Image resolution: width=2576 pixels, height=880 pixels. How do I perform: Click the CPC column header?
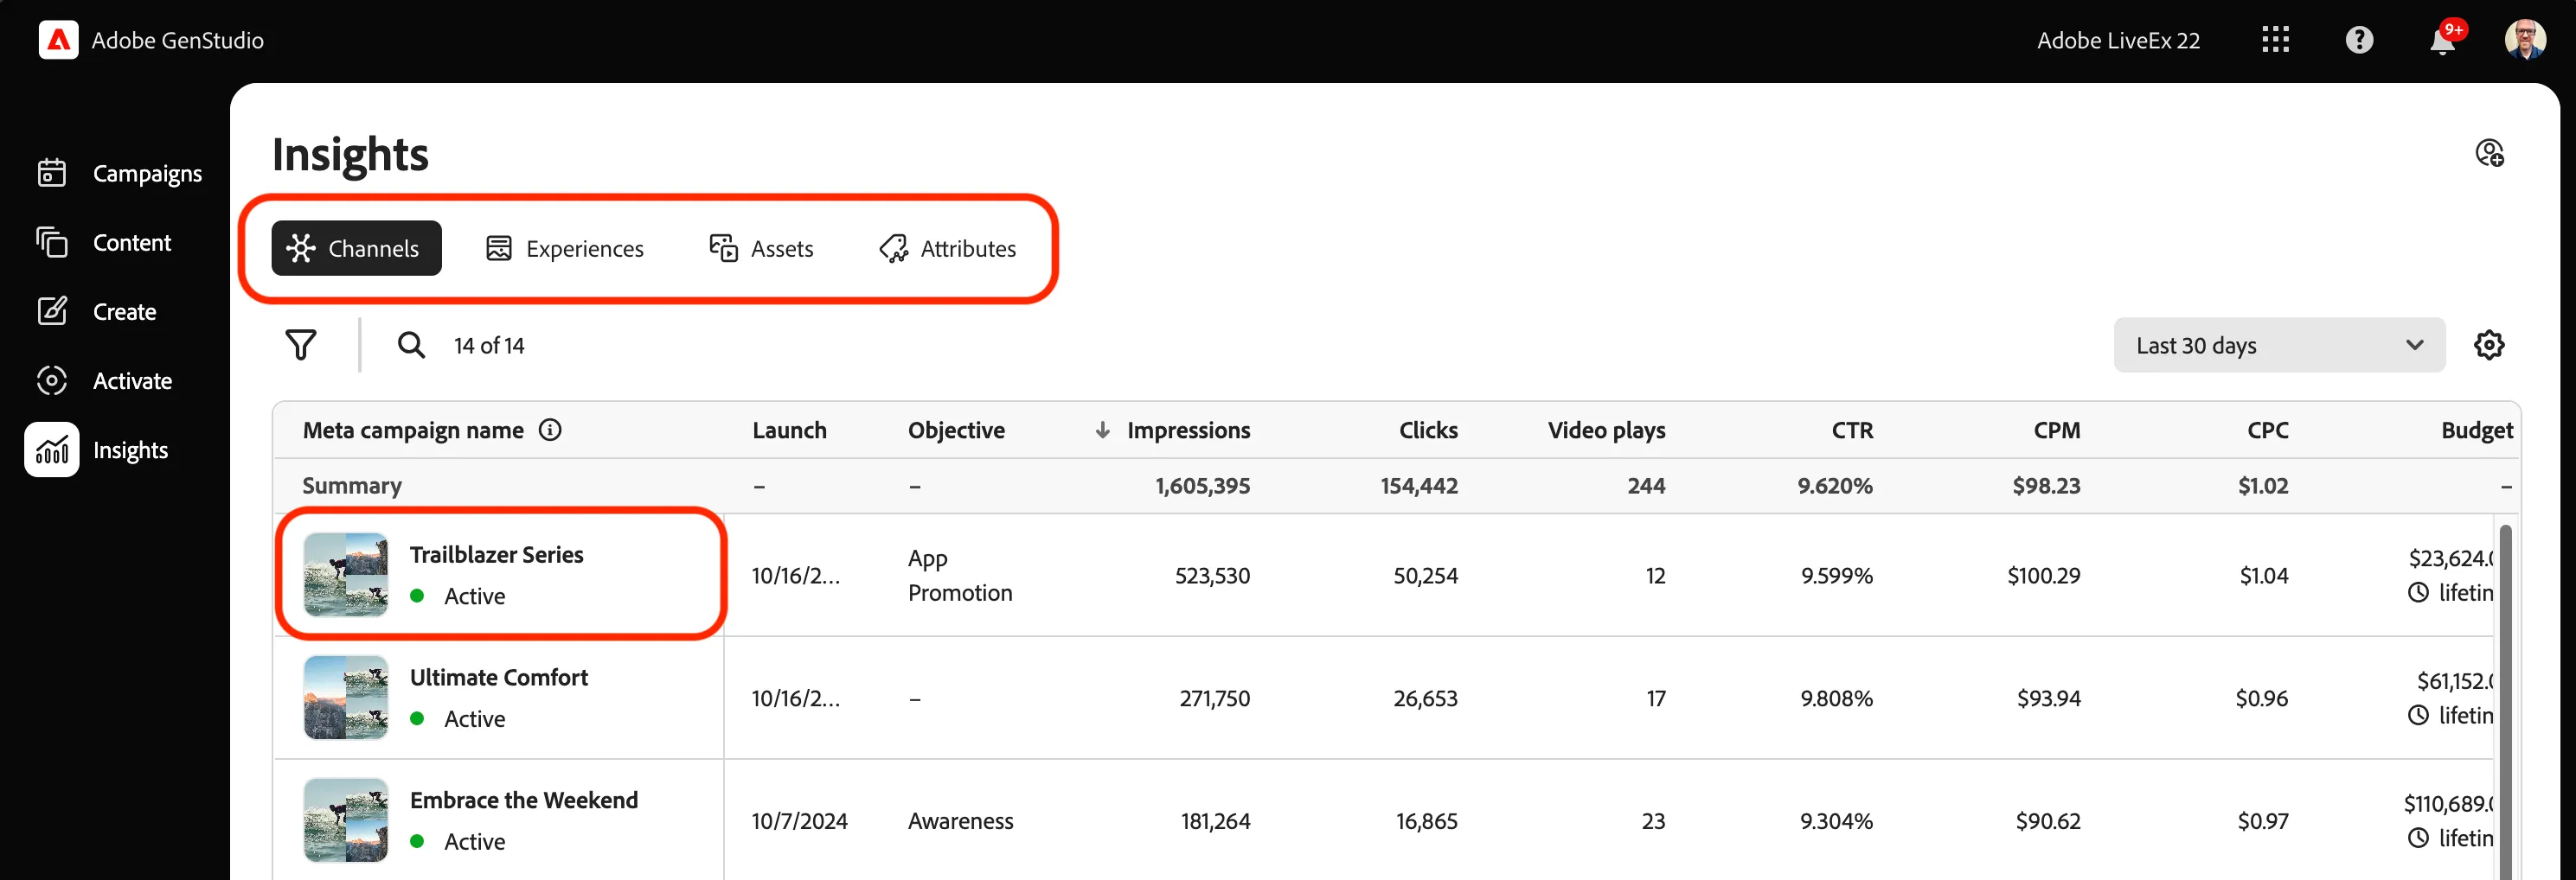2267,430
